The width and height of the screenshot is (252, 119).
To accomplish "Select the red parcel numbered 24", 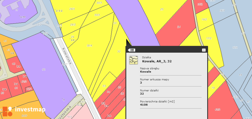I will click(179, 27).
